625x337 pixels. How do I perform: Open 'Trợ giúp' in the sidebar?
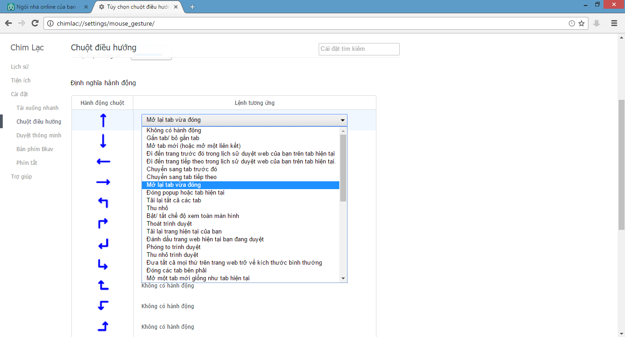pos(22,177)
